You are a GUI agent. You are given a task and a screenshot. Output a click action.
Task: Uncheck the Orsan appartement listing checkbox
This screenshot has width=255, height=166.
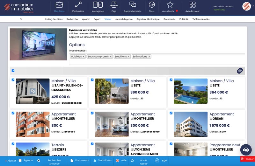(x=171, y=113)
